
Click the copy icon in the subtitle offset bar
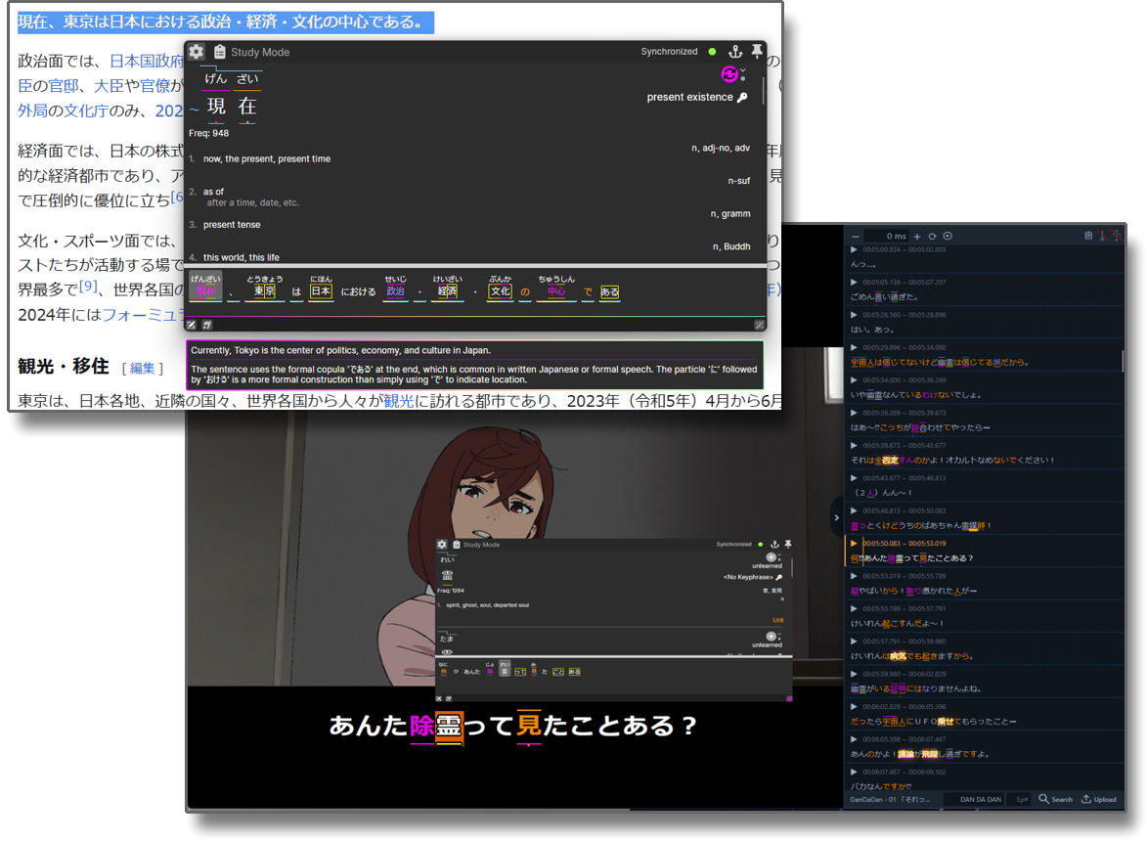pos(1087,236)
